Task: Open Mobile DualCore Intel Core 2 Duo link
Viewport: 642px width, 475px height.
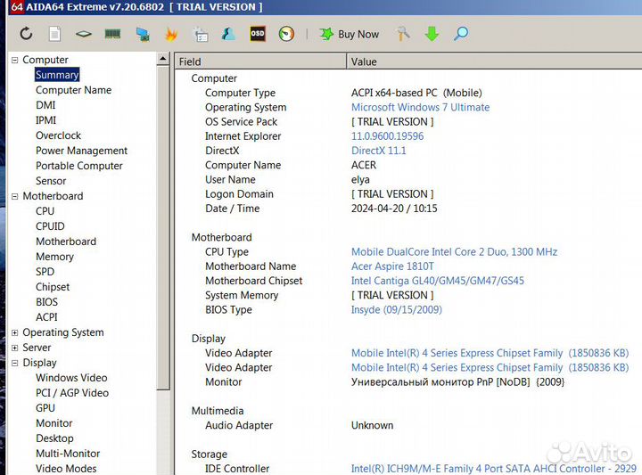Action: pyautogui.click(x=454, y=251)
